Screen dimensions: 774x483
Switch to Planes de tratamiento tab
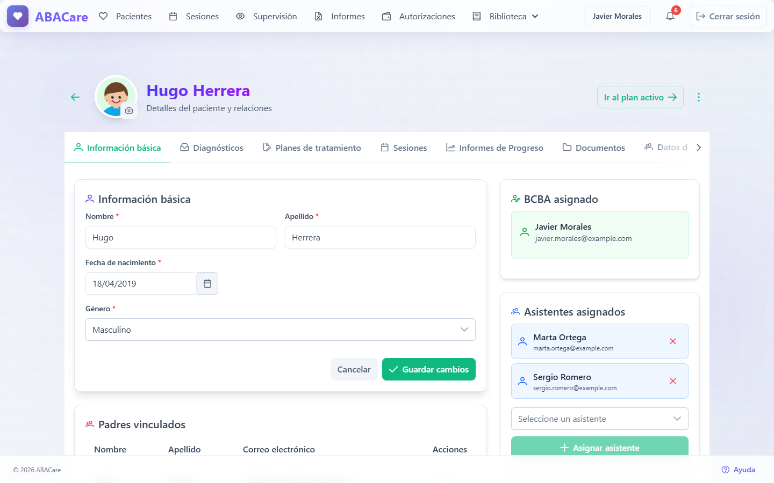point(312,148)
